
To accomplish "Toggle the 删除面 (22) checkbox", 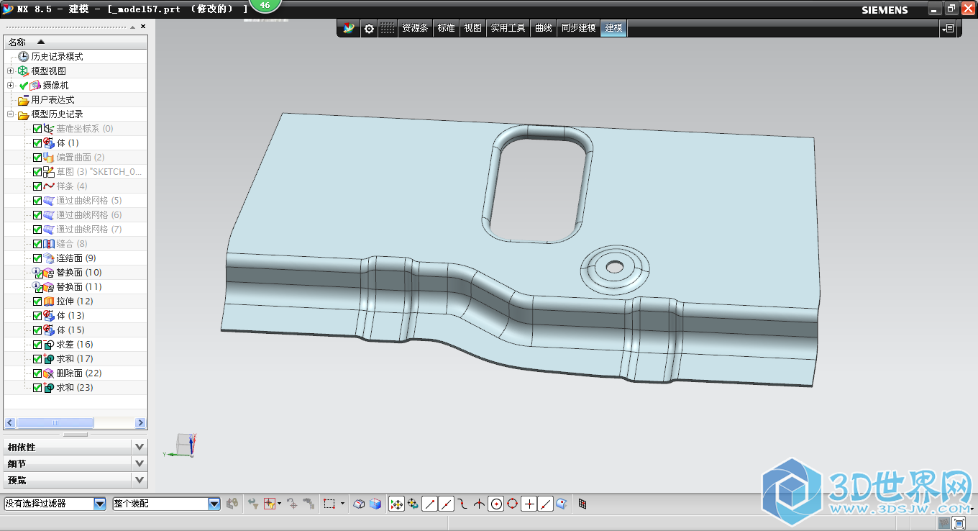I will pos(37,373).
